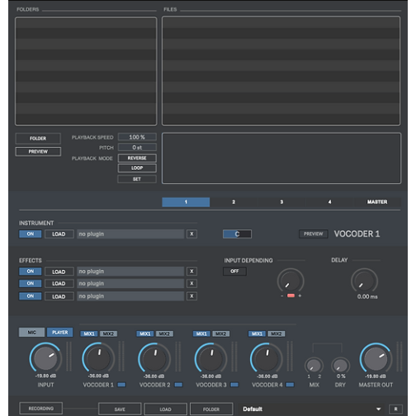The width and height of the screenshot is (416, 416).
Task: Select PLAYER as input source
Action: [60, 333]
